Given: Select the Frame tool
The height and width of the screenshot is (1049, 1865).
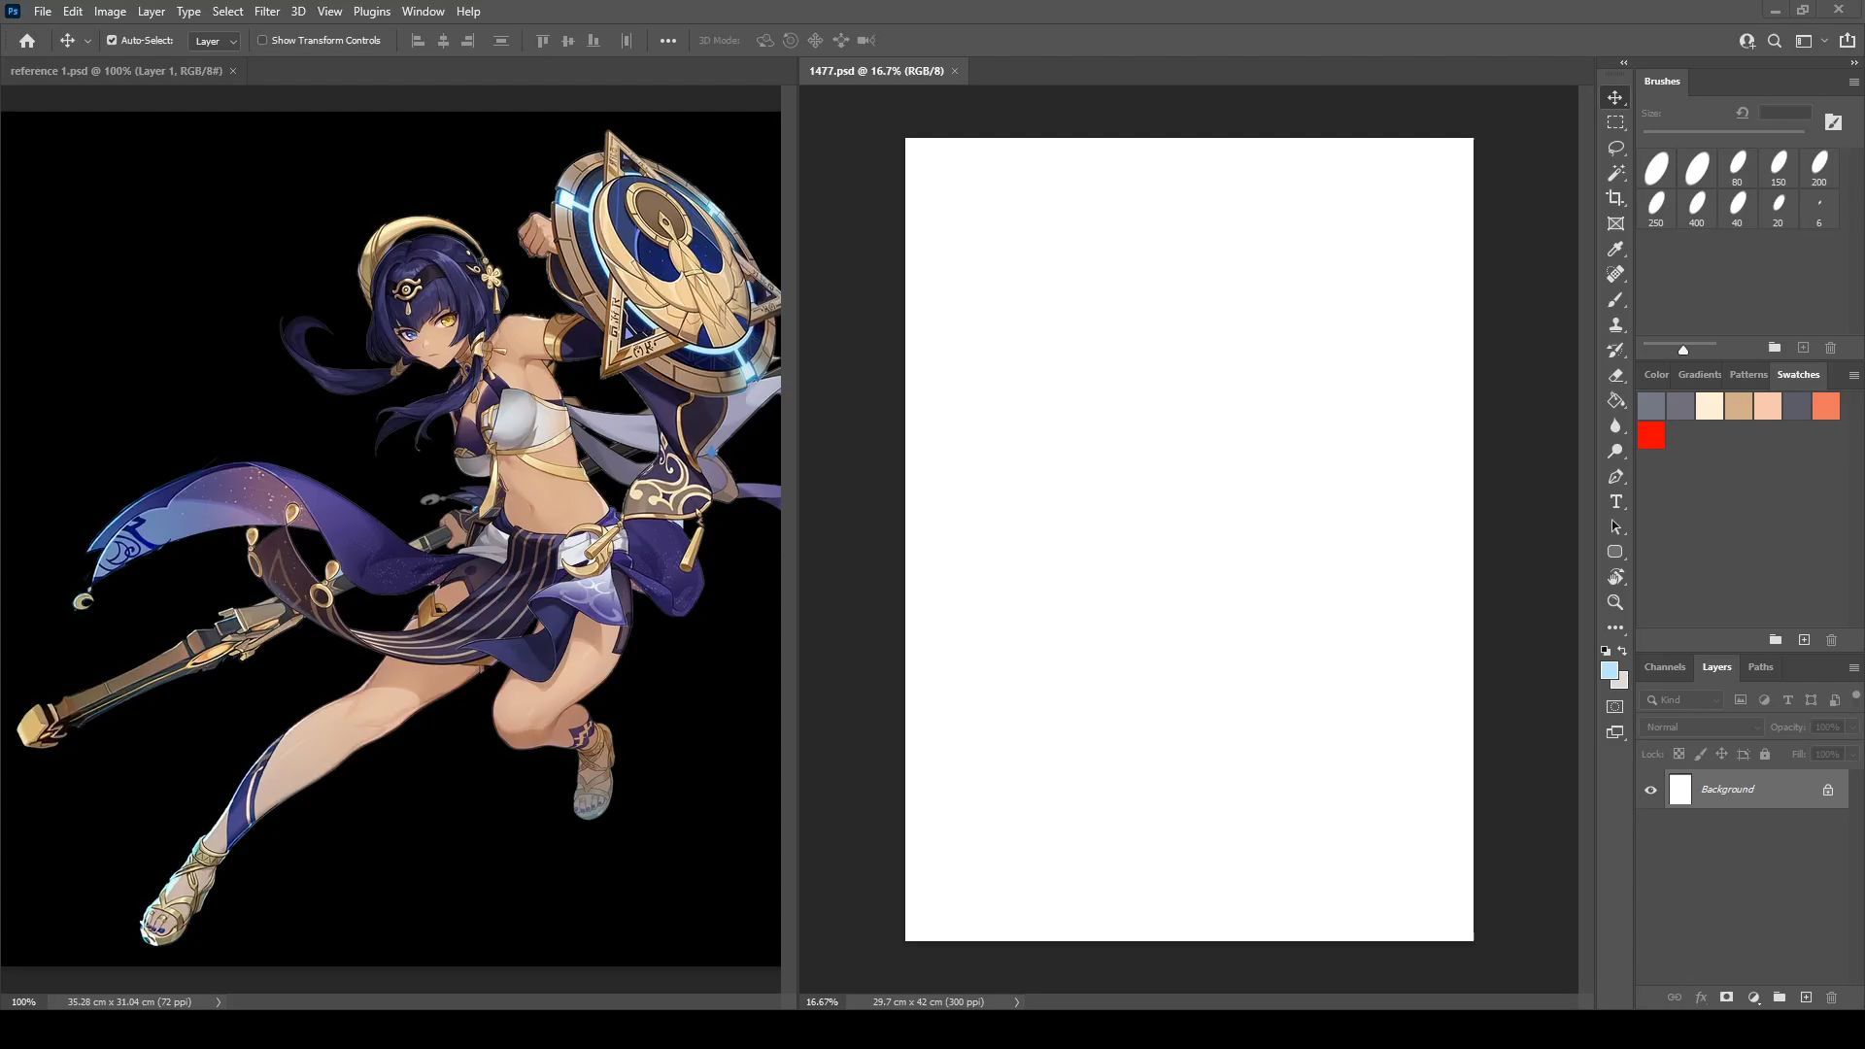Looking at the screenshot, I should 1615,224.
